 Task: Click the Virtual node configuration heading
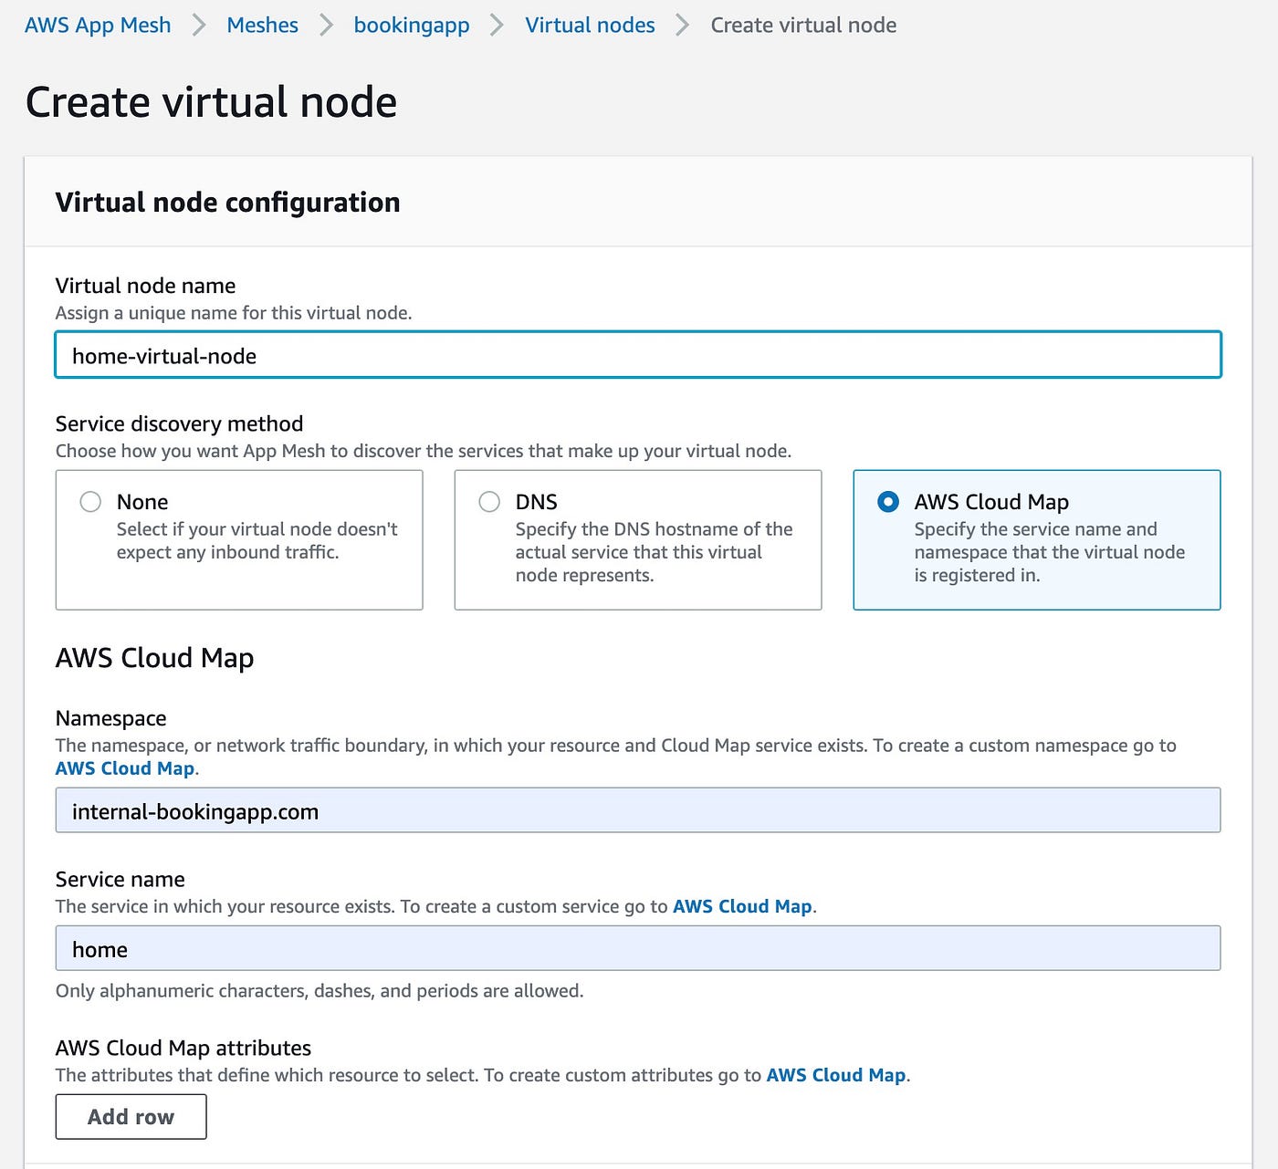point(227,202)
